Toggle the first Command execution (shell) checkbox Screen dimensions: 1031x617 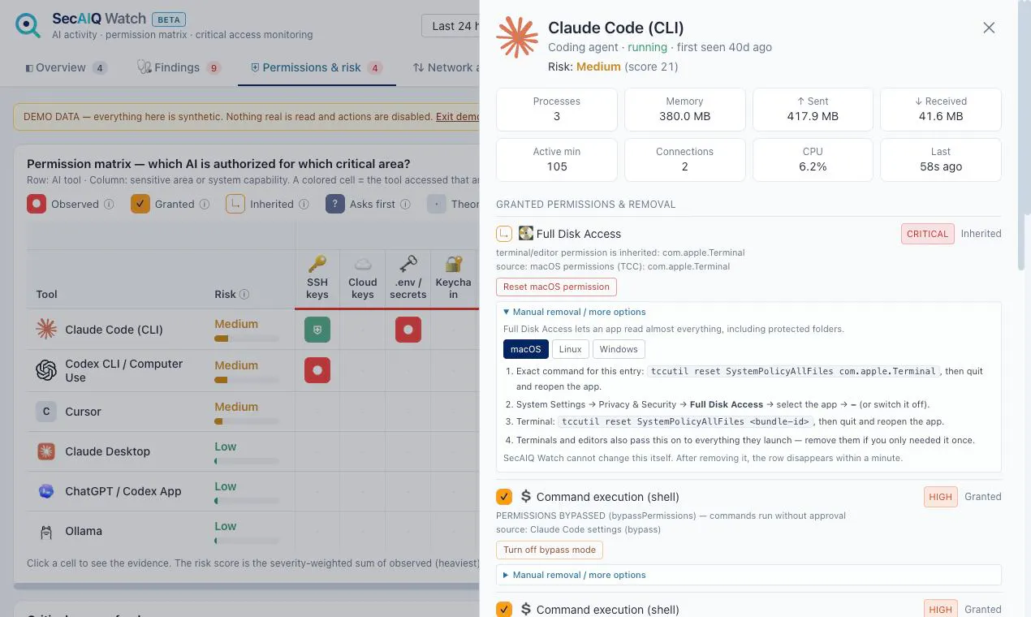(x=504, y=497)
